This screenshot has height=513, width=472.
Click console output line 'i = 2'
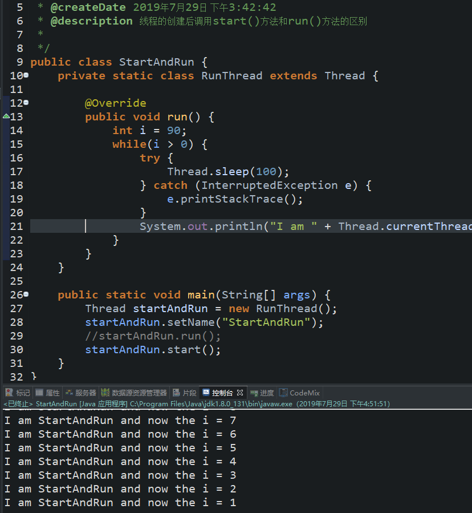[x=120, y=489]
